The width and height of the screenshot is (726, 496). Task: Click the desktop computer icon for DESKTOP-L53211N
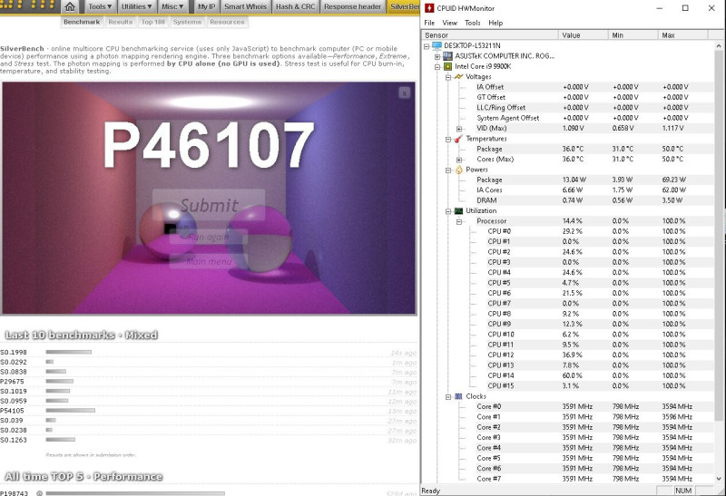[x=437, y=45]
